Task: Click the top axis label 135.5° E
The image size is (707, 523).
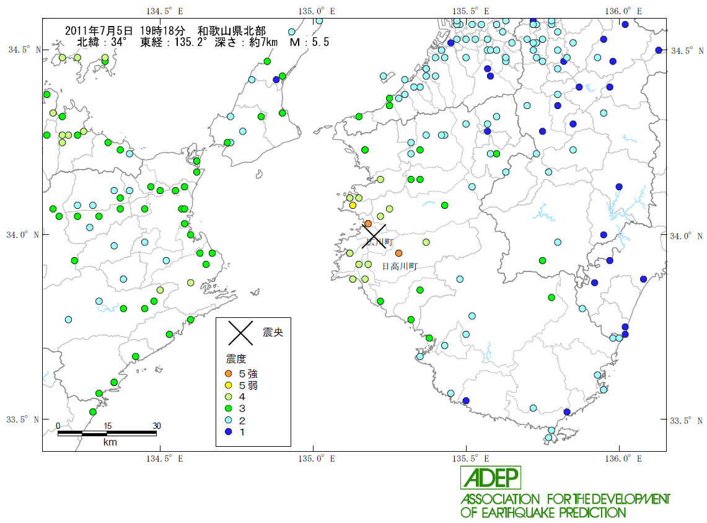Action: point(471,11)
